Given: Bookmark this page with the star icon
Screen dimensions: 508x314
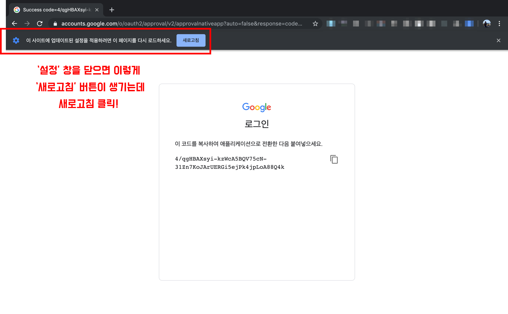Looking at the screenshot, I should pos(315,24).
